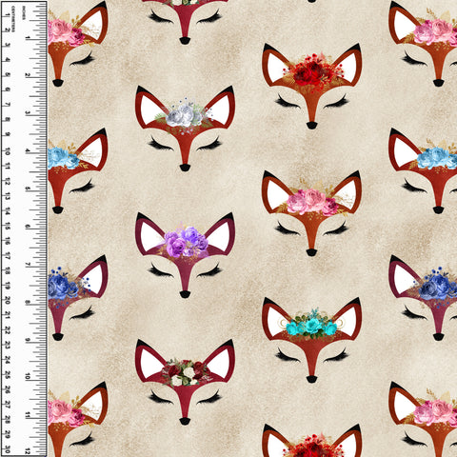Click the 9 inch number on the ruler

28,340
